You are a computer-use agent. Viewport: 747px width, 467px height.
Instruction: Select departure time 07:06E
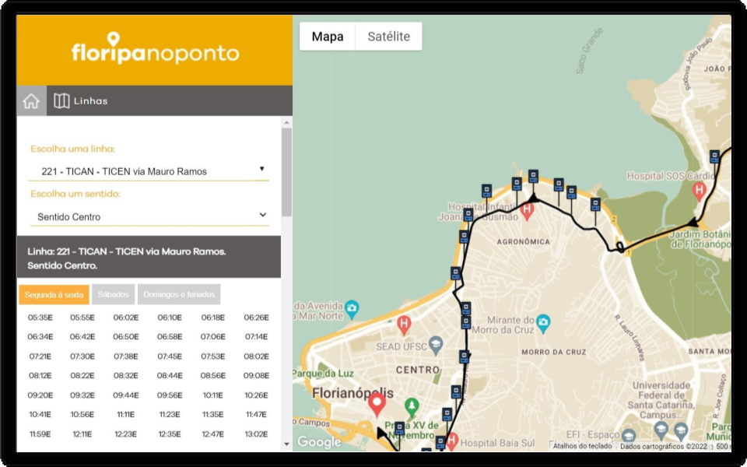pos(213,336)
